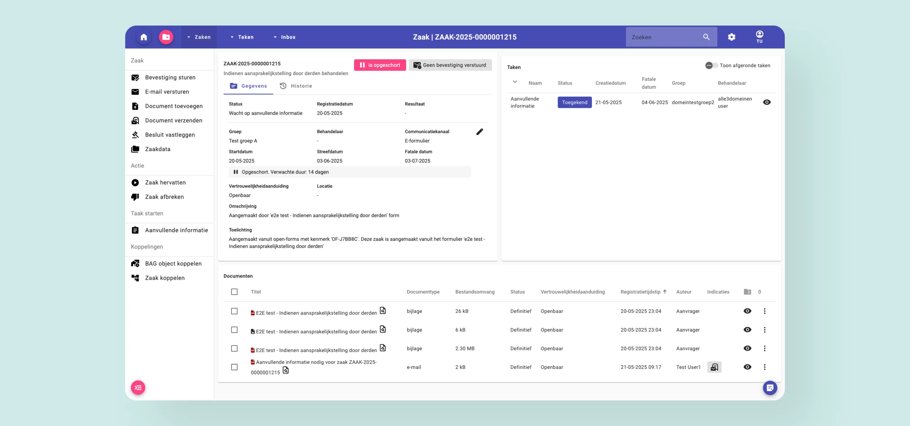This screenshot has height=426, width=910.
Task: Open more options for 2.30 MB document
Action: (765, 348)
